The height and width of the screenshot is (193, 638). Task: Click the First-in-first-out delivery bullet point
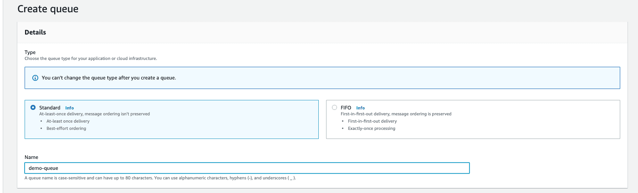tap(372, 121)
